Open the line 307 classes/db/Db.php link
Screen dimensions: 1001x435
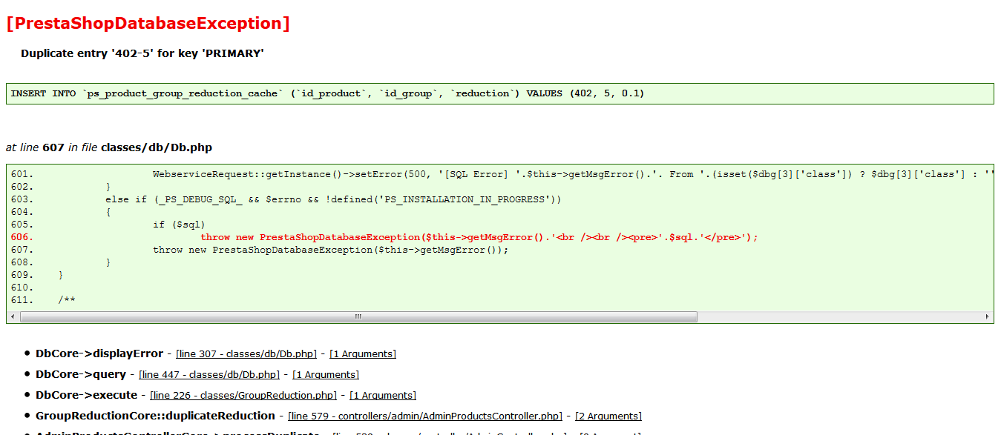(x=246, y=354)
